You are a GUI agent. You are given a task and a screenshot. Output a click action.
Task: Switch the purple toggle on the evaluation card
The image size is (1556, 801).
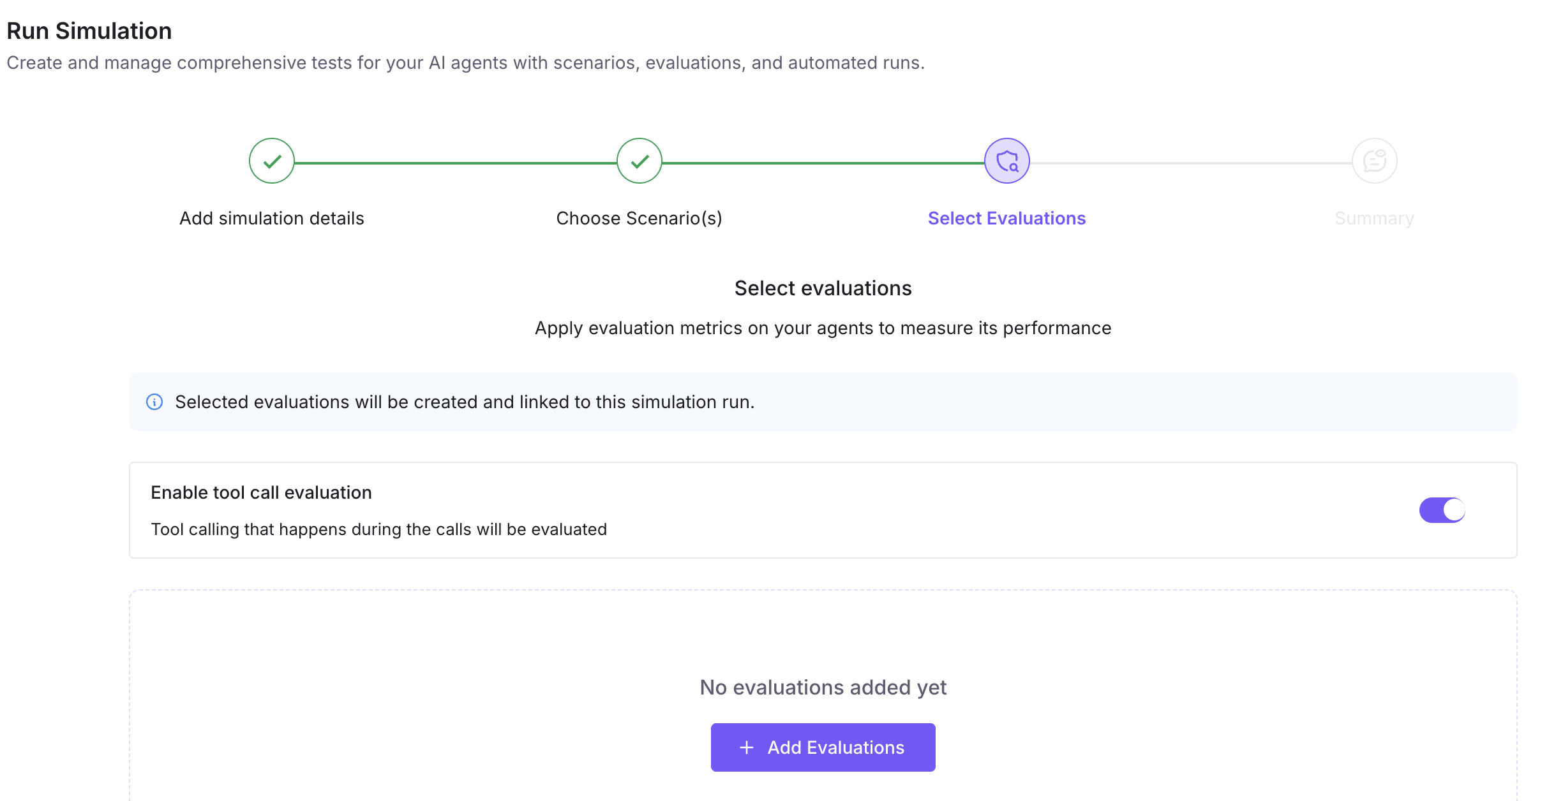click(x=1441, y=510)
